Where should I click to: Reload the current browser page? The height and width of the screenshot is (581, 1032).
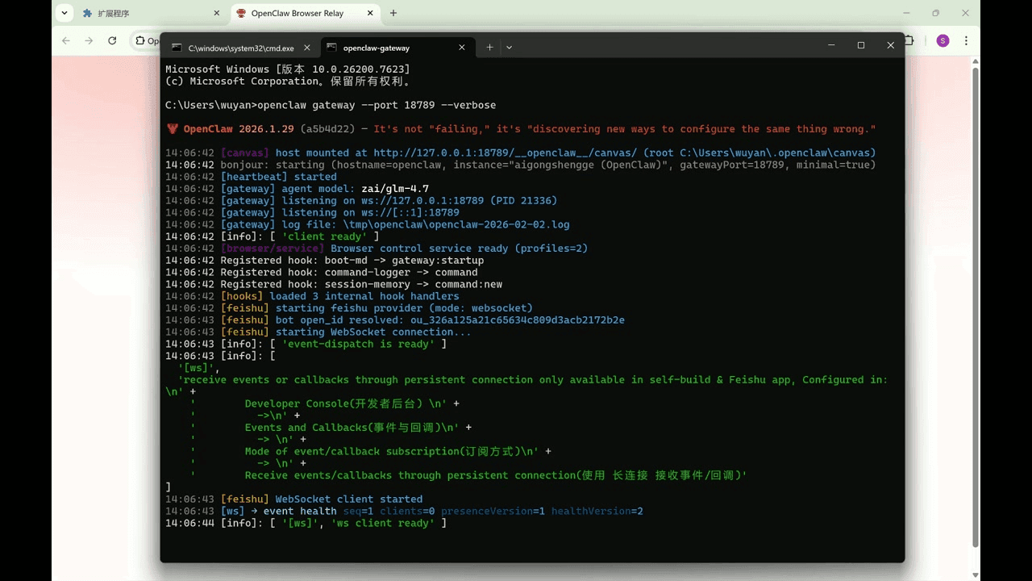(x=112, y=41)
